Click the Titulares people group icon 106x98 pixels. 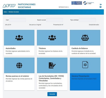pos(52,38)
